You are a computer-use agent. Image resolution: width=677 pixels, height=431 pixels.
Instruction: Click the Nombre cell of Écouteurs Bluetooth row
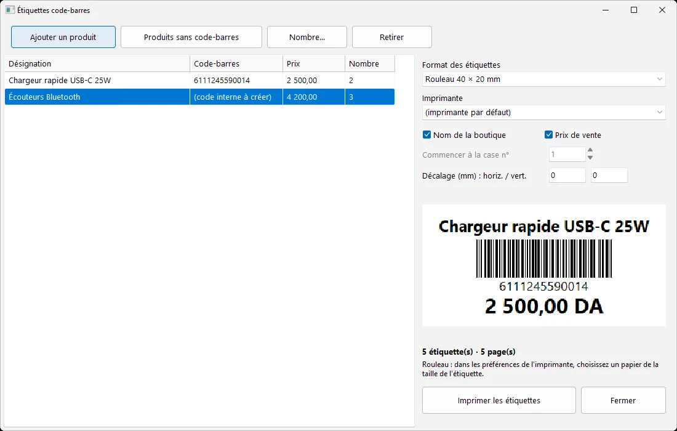click(x=370, y=97)
